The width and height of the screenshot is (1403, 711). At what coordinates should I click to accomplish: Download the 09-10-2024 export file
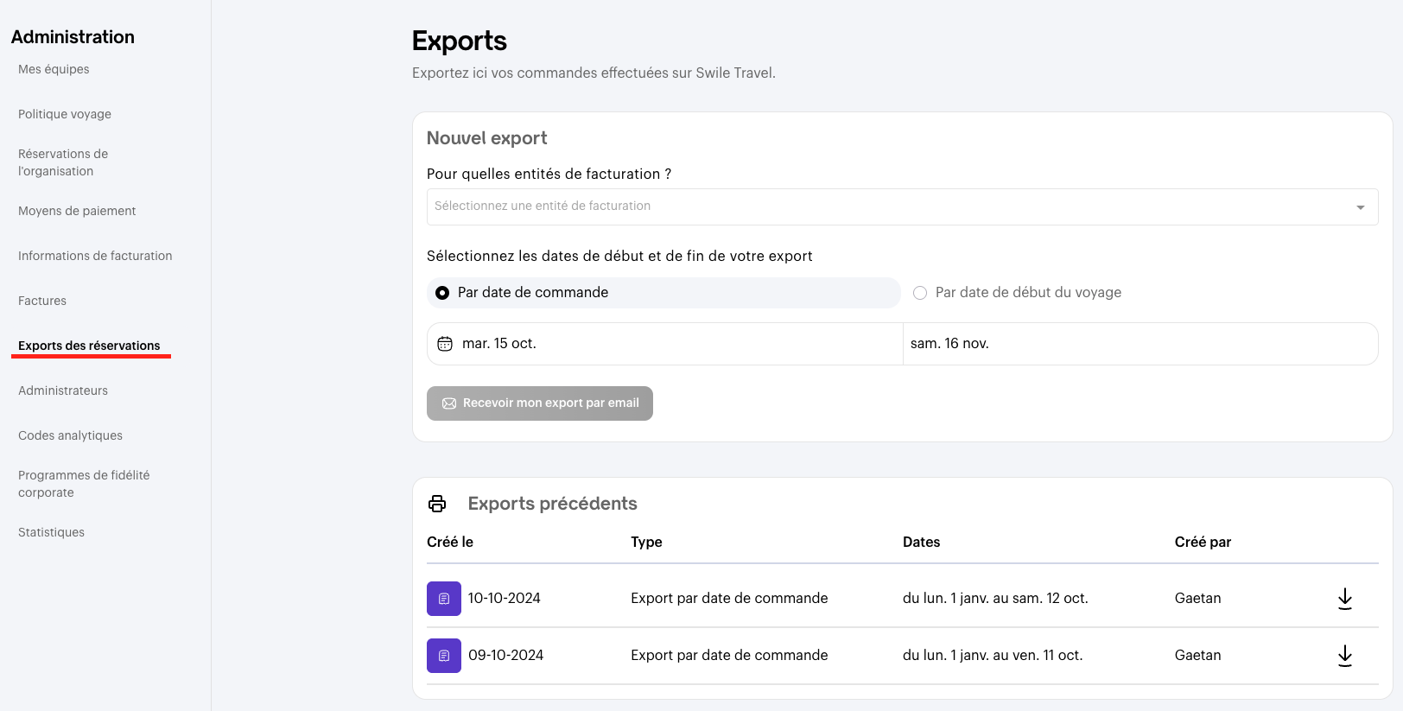pyautogui.click(x=1344, y=656)
